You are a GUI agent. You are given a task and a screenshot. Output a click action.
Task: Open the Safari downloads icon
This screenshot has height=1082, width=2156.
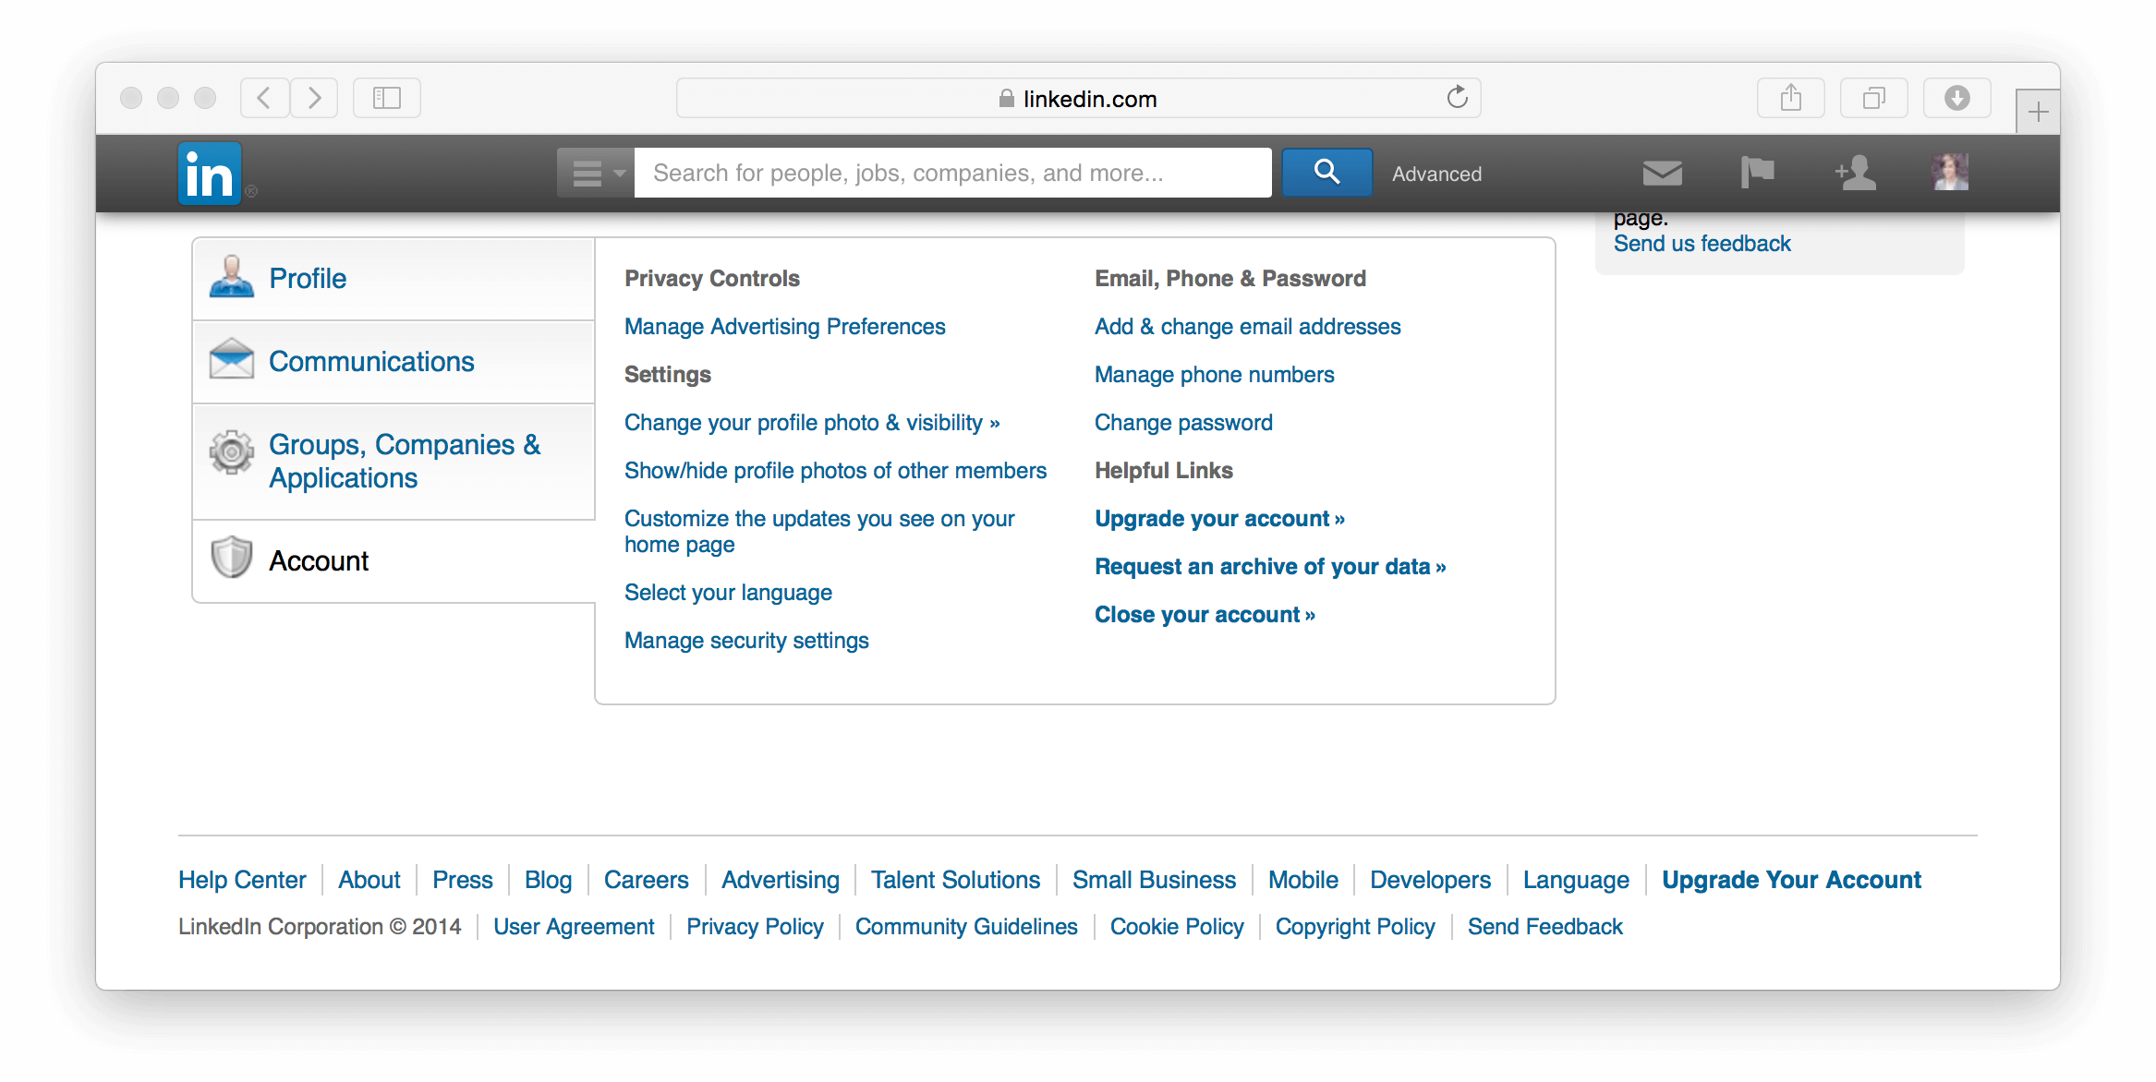pos(1956,98)
